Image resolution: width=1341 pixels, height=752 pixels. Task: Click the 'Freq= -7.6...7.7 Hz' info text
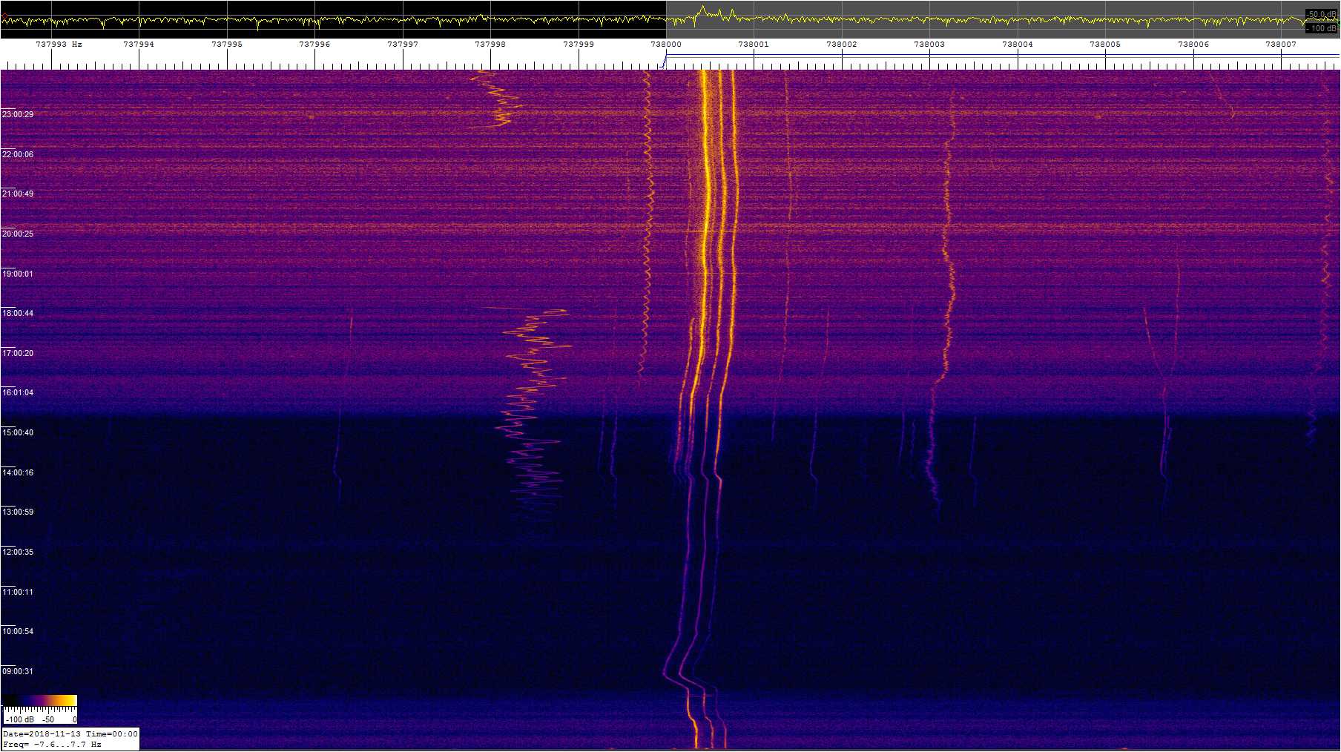click(52, 744)
